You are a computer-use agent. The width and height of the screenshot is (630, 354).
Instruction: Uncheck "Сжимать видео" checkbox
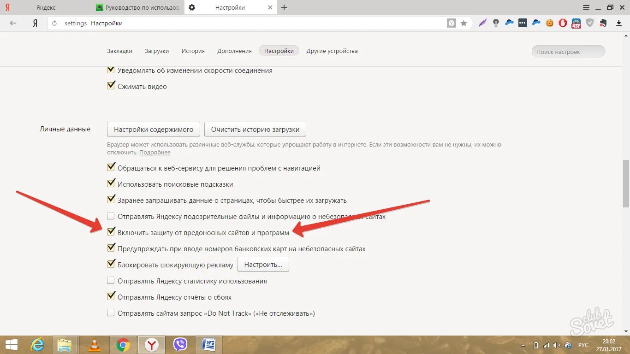(x=111, y=86)
